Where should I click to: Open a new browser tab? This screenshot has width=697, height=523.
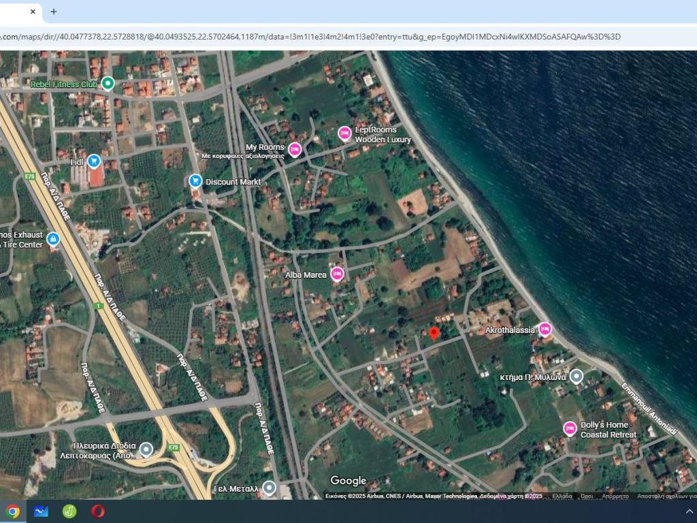click(54, 12)
